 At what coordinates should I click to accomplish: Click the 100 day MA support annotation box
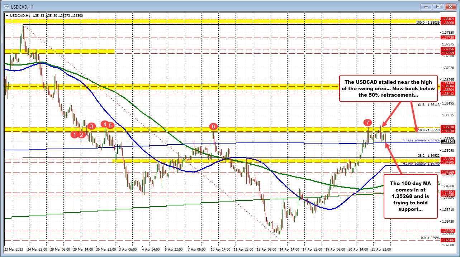(411, 197)
